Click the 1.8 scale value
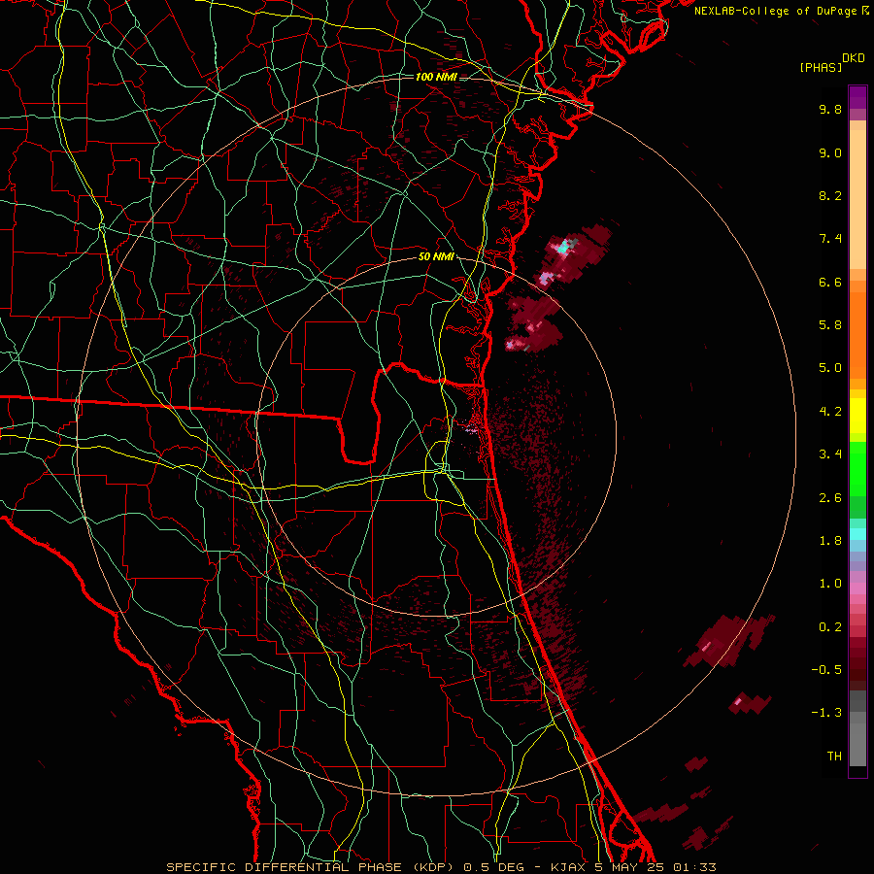 pyautogui.click(x=830, y=541)
